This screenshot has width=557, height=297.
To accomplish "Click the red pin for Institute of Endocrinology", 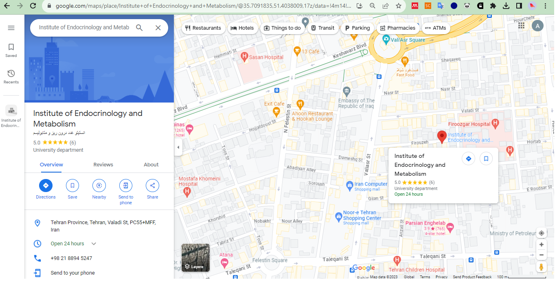I will (442, 137).
